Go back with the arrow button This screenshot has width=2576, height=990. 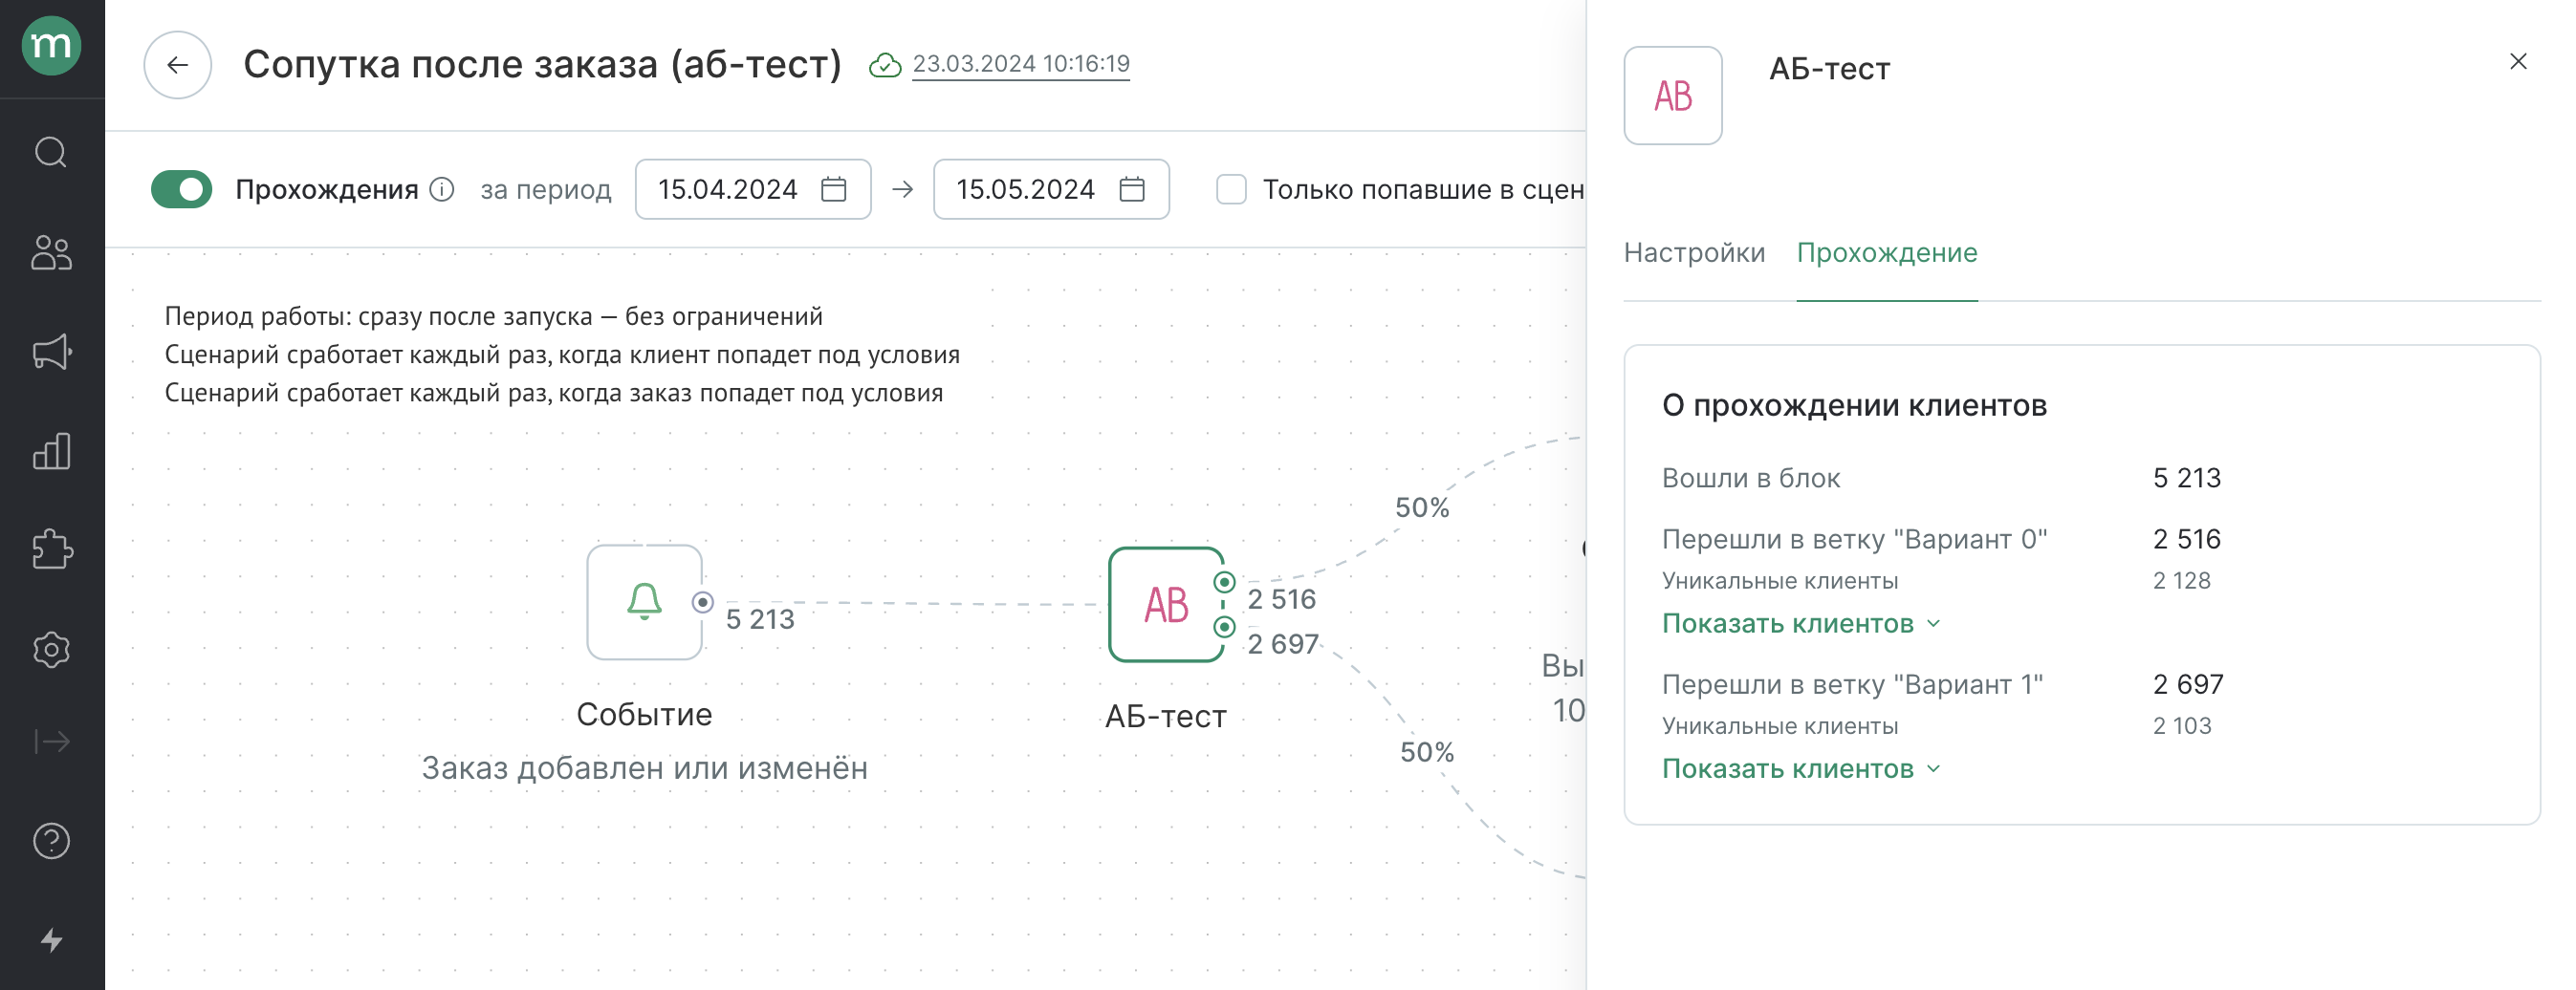tap(178, 65)
